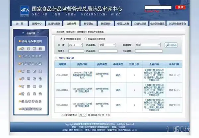Go to the 首页 tab
The image size is (199, 138).
coord(20,24)
